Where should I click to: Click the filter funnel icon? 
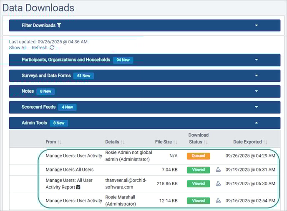(59, 25)
